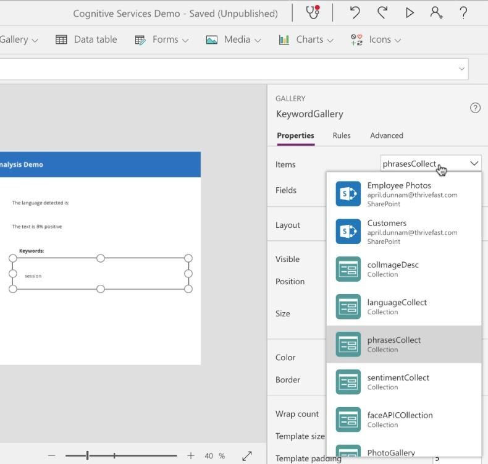The width and height of the screenshot is (488, 464).
Task: Click the blue Analysis Demo header
Action: [100, 164]
